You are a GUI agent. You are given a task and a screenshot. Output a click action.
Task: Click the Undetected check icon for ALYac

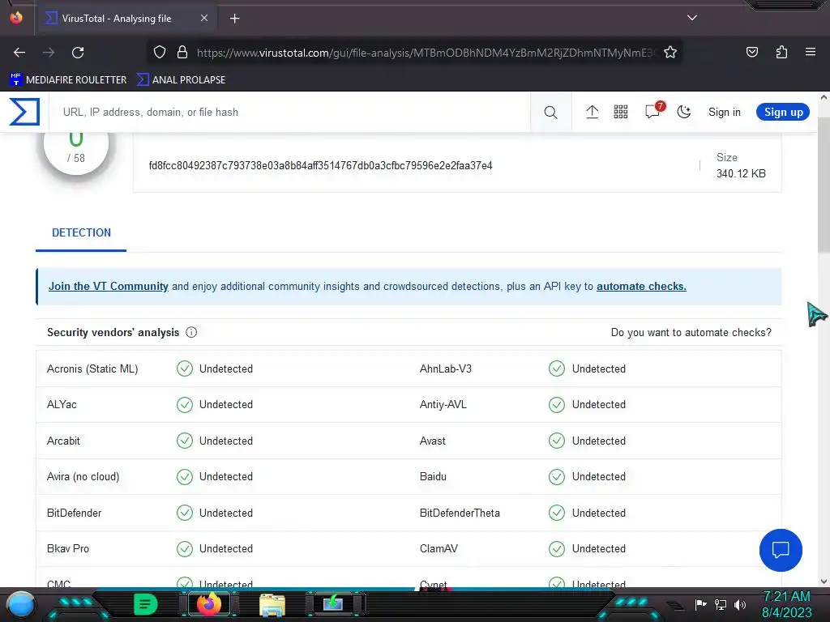pos(185,405)
